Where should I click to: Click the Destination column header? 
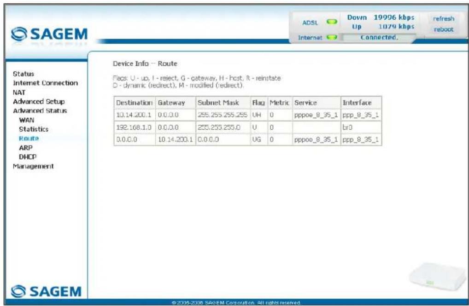pyautogui.click(x=135, y=103)
